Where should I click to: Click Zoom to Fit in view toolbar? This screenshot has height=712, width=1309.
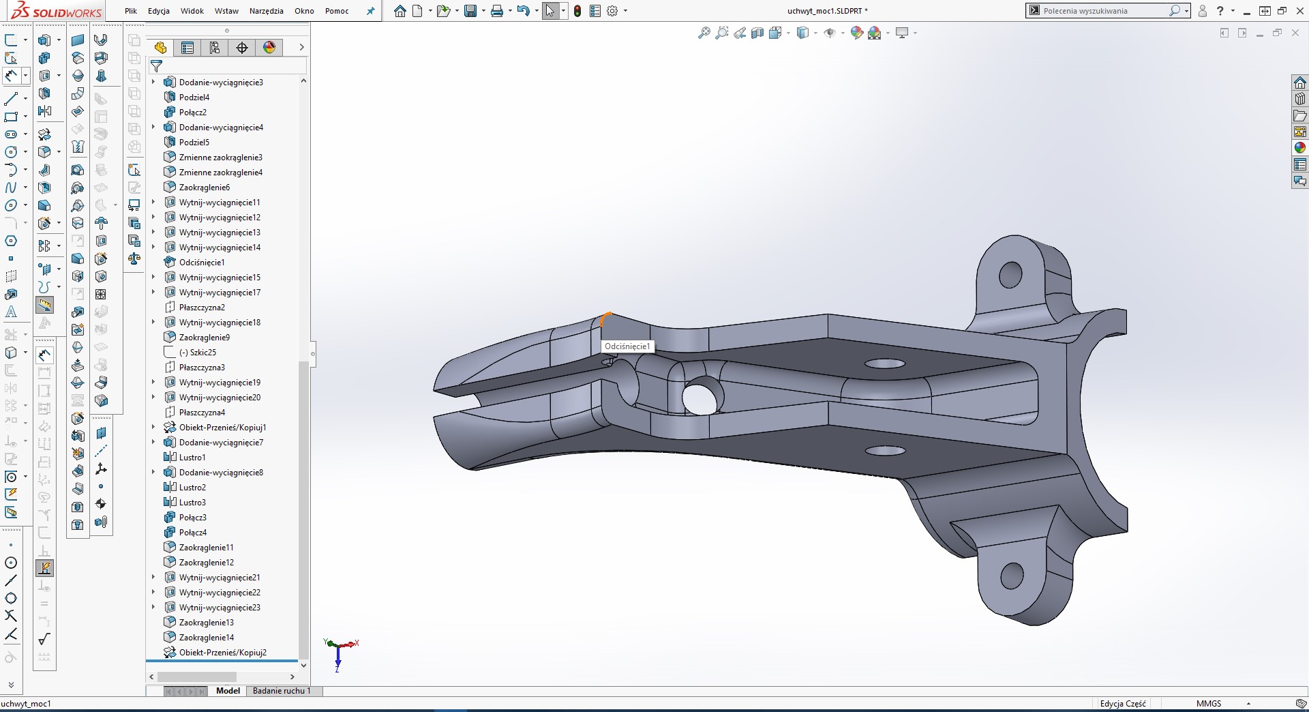pyautogui.click(x=704, y=33)
